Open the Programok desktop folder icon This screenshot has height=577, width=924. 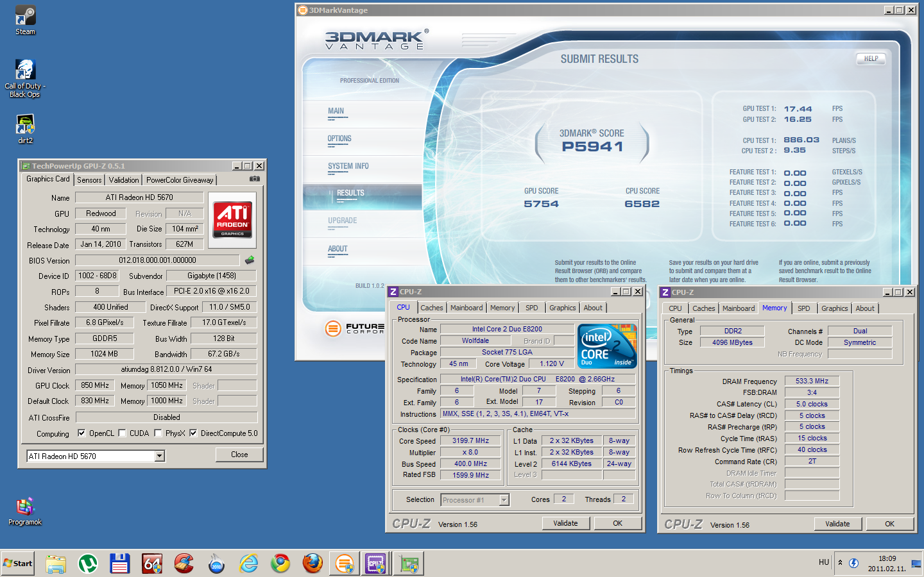coord(25,511)
